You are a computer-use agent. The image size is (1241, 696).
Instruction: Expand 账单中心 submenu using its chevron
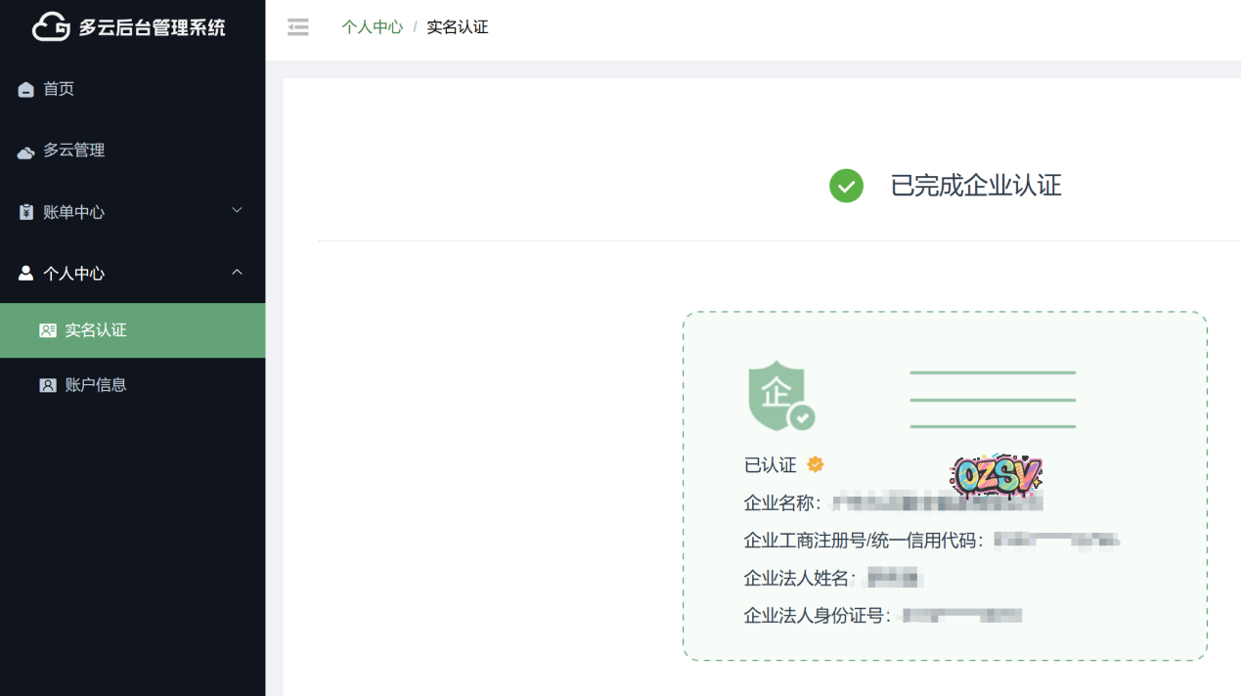tap(237, 210)
